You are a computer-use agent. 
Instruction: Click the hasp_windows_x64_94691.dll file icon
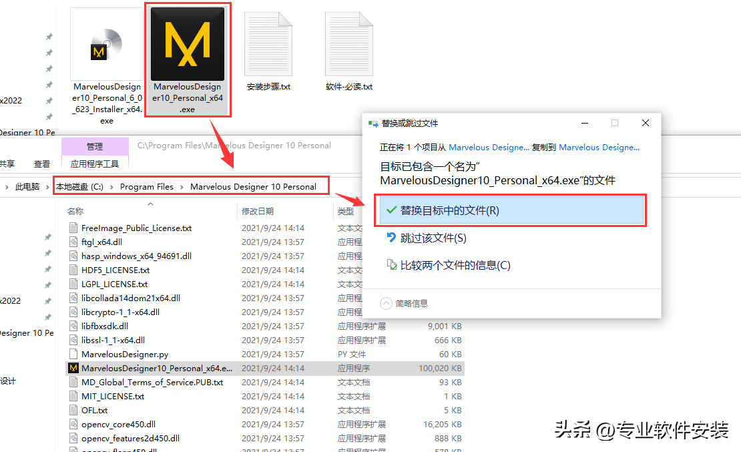pyautogui.click(x=73, y=256)
